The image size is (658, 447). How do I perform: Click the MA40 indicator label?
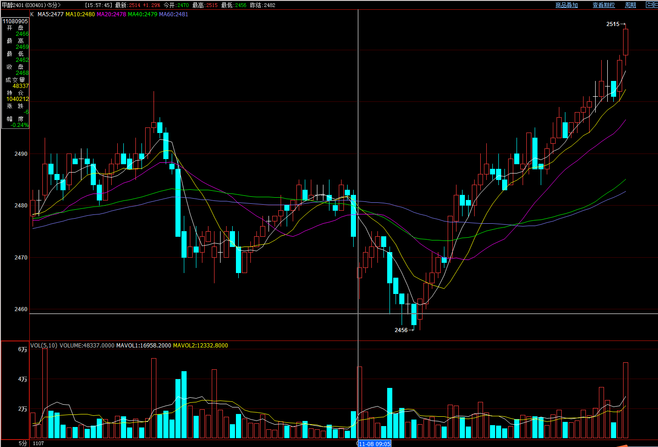click(142, 14)
